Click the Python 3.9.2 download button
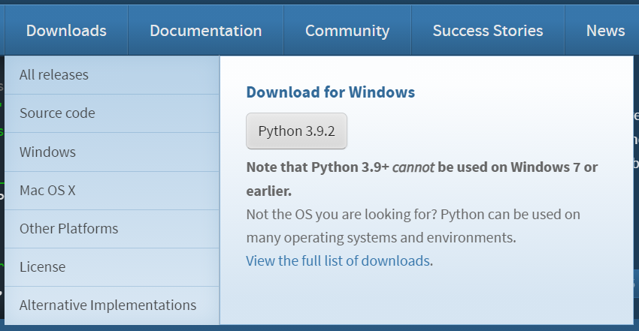 [x=296, y=131]
